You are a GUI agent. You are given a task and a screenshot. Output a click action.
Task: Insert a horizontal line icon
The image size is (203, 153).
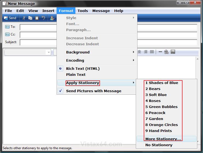pos(160,52)
